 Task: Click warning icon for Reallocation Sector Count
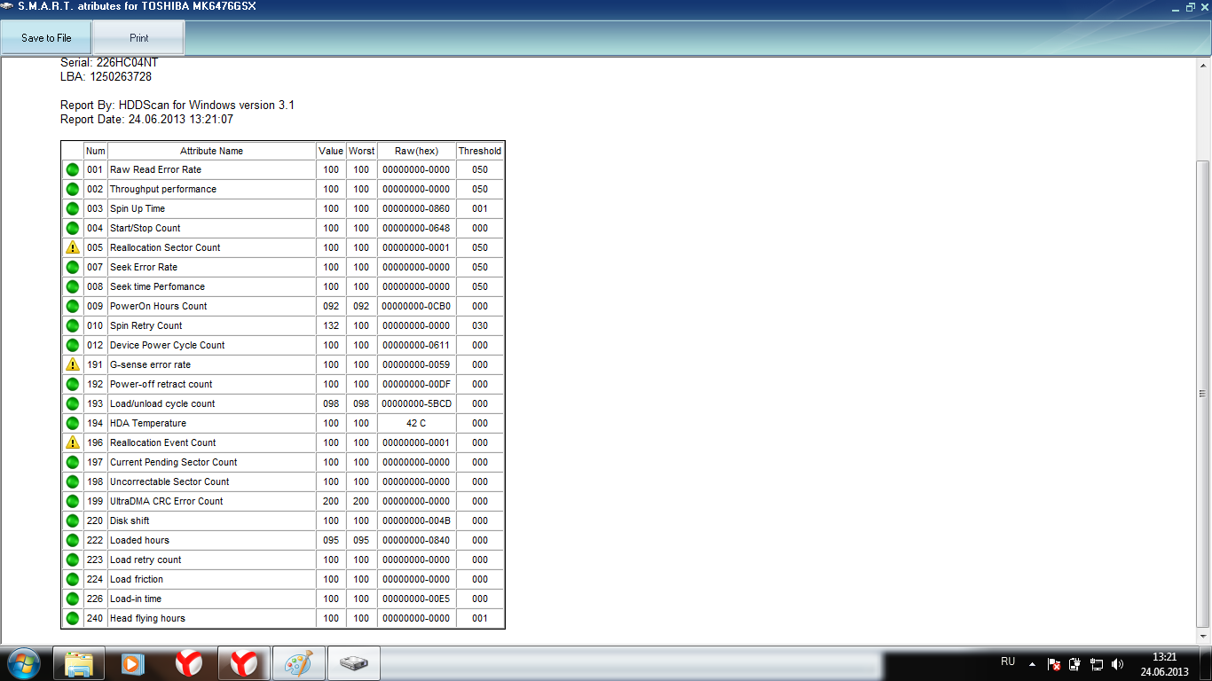click(73, 247)
